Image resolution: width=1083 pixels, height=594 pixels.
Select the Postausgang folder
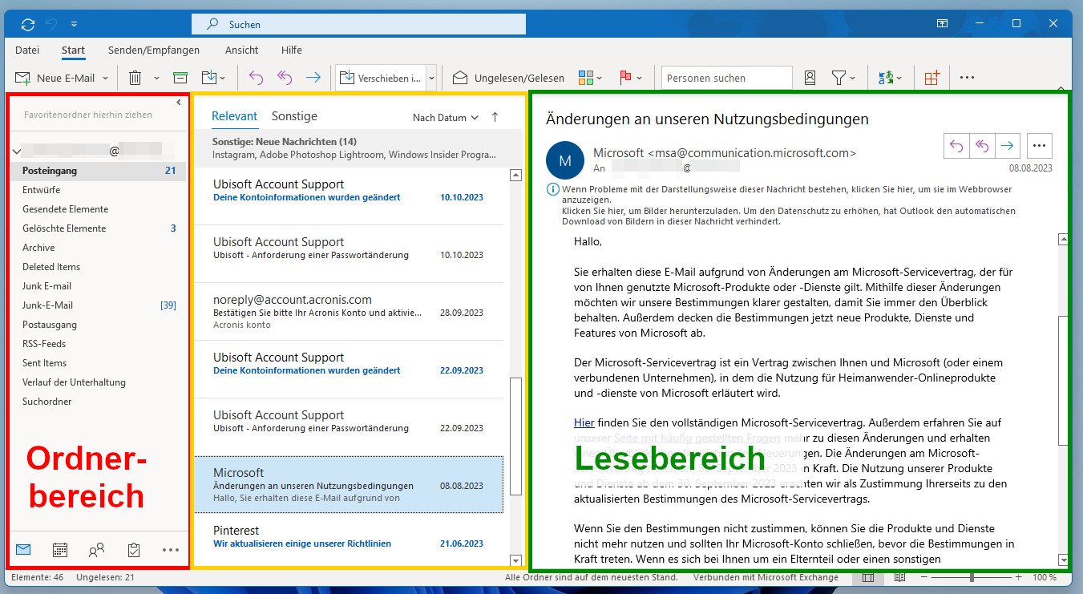point(98,325)
